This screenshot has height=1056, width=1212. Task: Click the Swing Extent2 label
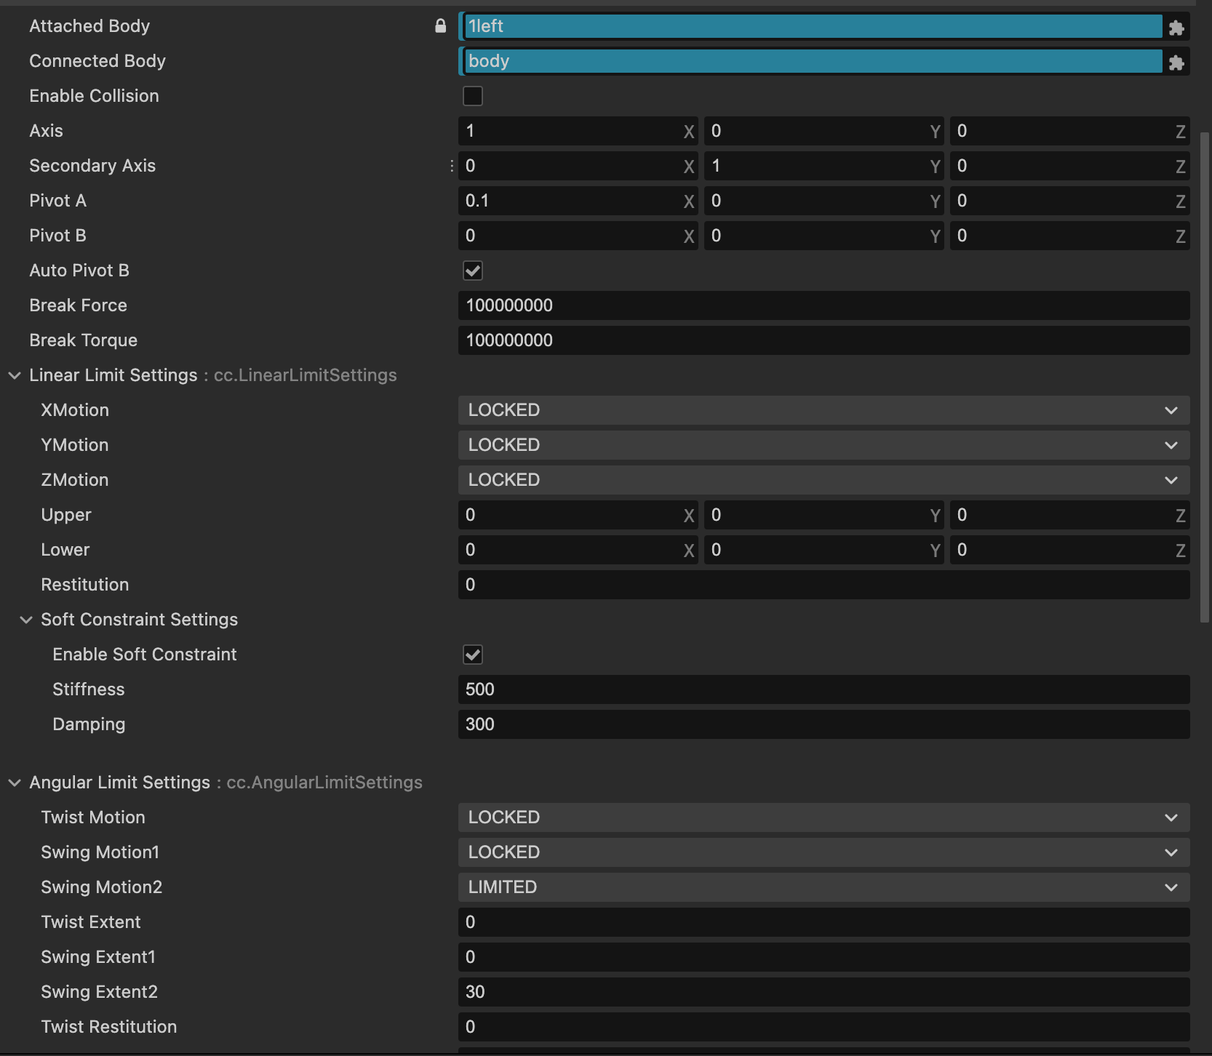(x=100, y=992)
